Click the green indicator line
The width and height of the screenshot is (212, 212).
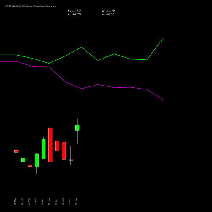coord(81,47)
